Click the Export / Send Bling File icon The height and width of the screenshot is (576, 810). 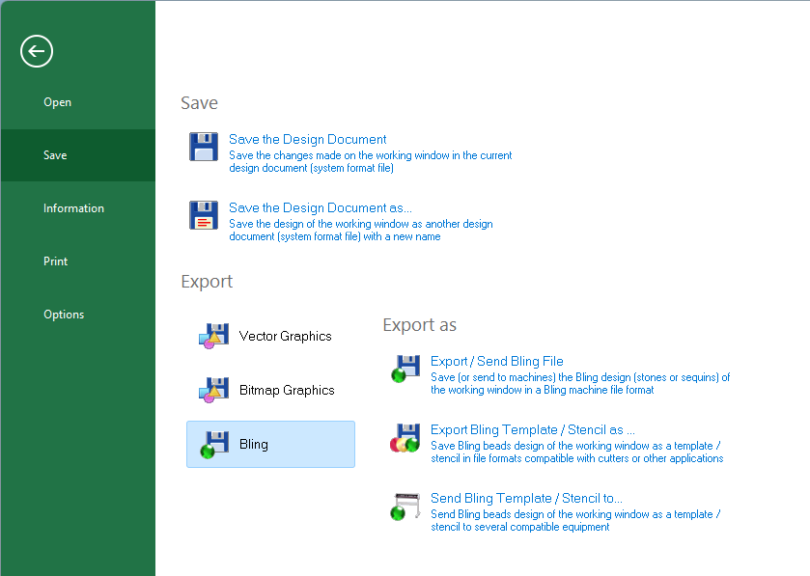pyautogui.click(x=405, y=369)
